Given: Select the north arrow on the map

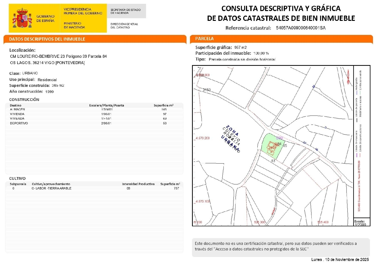Looking at the screenshot, I should [x=348, y=75].
